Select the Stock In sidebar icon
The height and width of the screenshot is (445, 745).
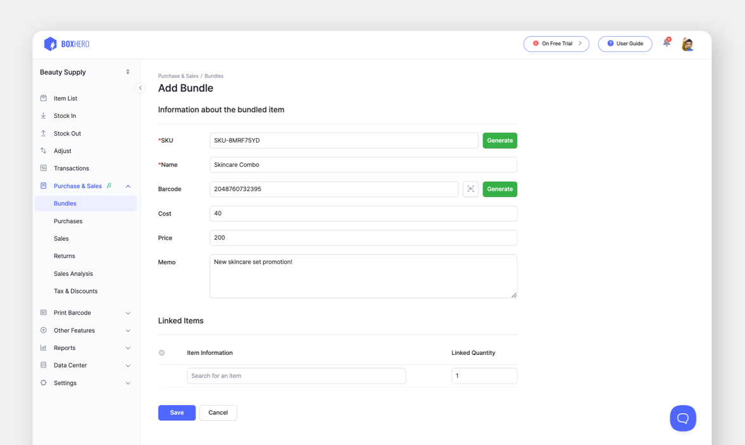(43, 115)
